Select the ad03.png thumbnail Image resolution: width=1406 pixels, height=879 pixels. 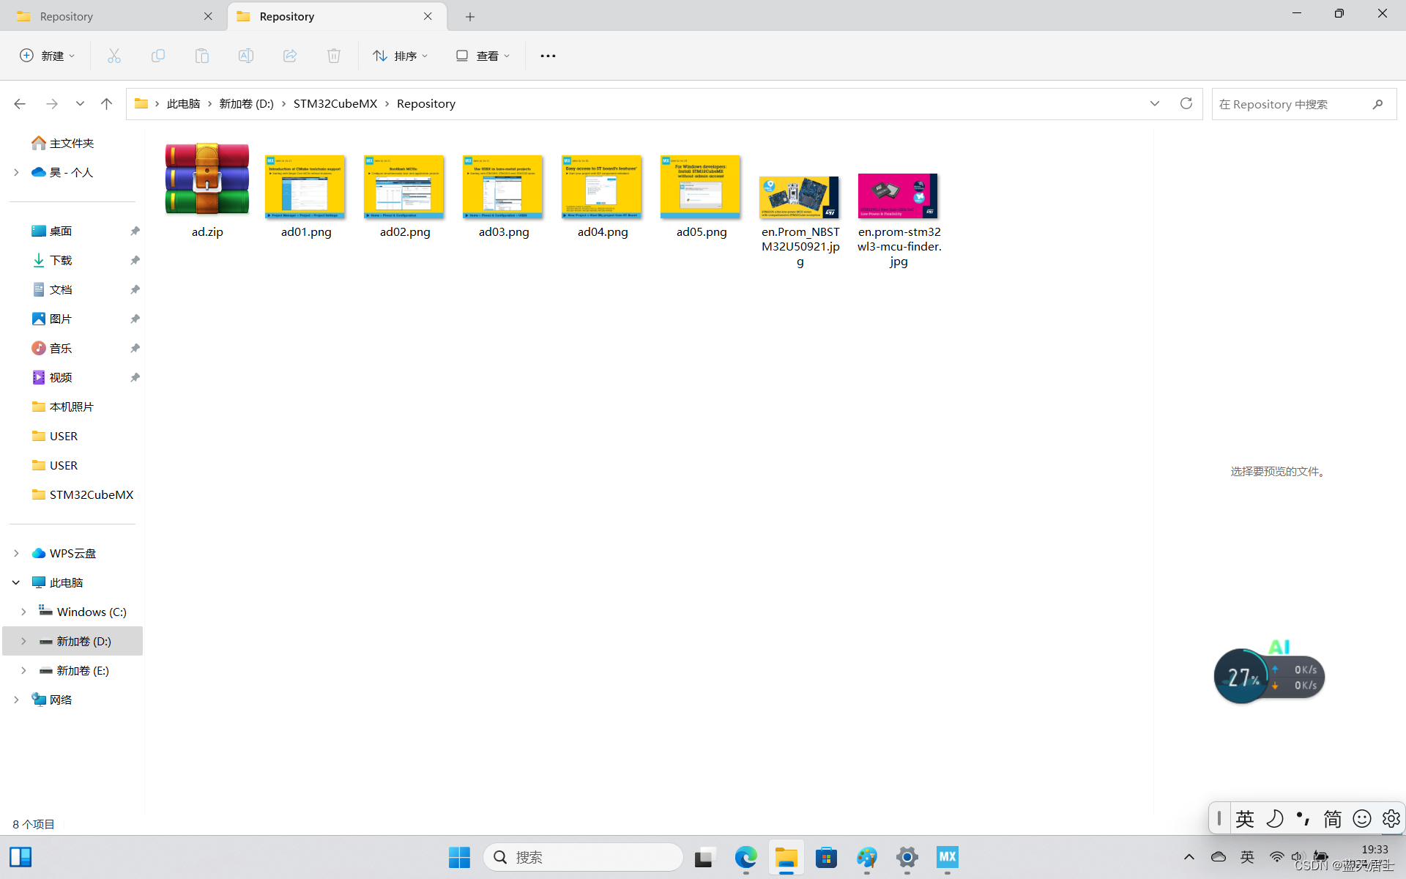503,187
